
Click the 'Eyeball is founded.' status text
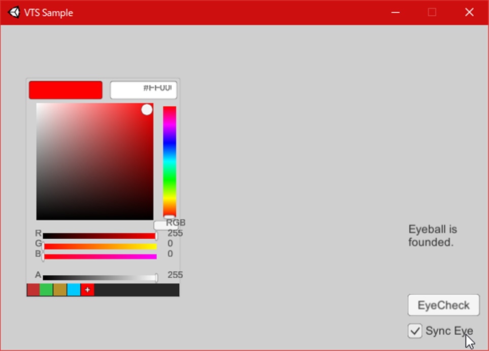coord(433,236)
